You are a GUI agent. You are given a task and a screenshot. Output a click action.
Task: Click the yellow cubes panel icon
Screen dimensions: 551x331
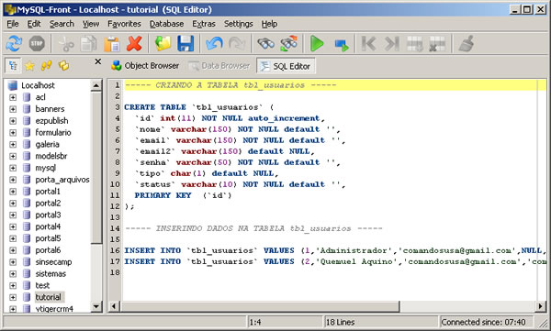63,66
